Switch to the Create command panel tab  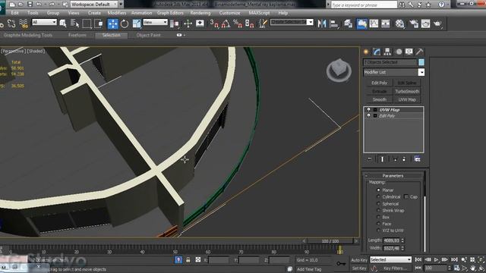(x=366, y=52)
